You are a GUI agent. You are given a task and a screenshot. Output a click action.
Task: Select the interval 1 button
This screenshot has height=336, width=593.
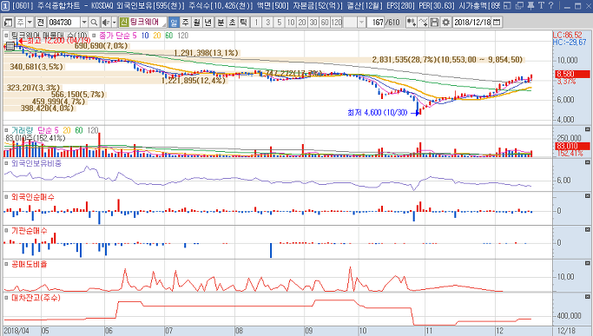click(x=256, y=23)
